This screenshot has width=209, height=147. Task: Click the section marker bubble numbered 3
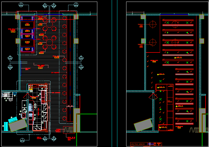(x=76, y=5)
